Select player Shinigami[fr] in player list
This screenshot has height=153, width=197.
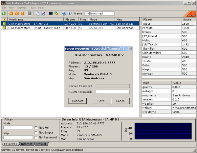pos(169,53)
